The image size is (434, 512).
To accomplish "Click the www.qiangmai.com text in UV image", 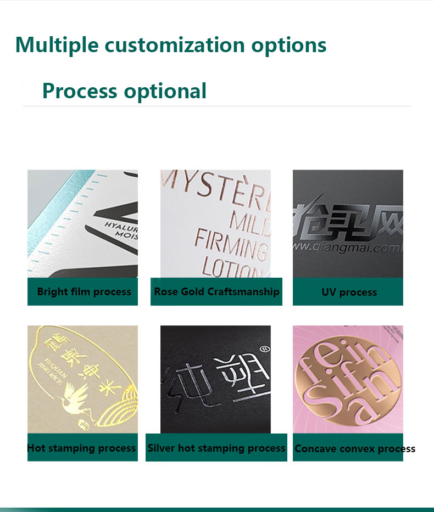I will tap(347, 247).
